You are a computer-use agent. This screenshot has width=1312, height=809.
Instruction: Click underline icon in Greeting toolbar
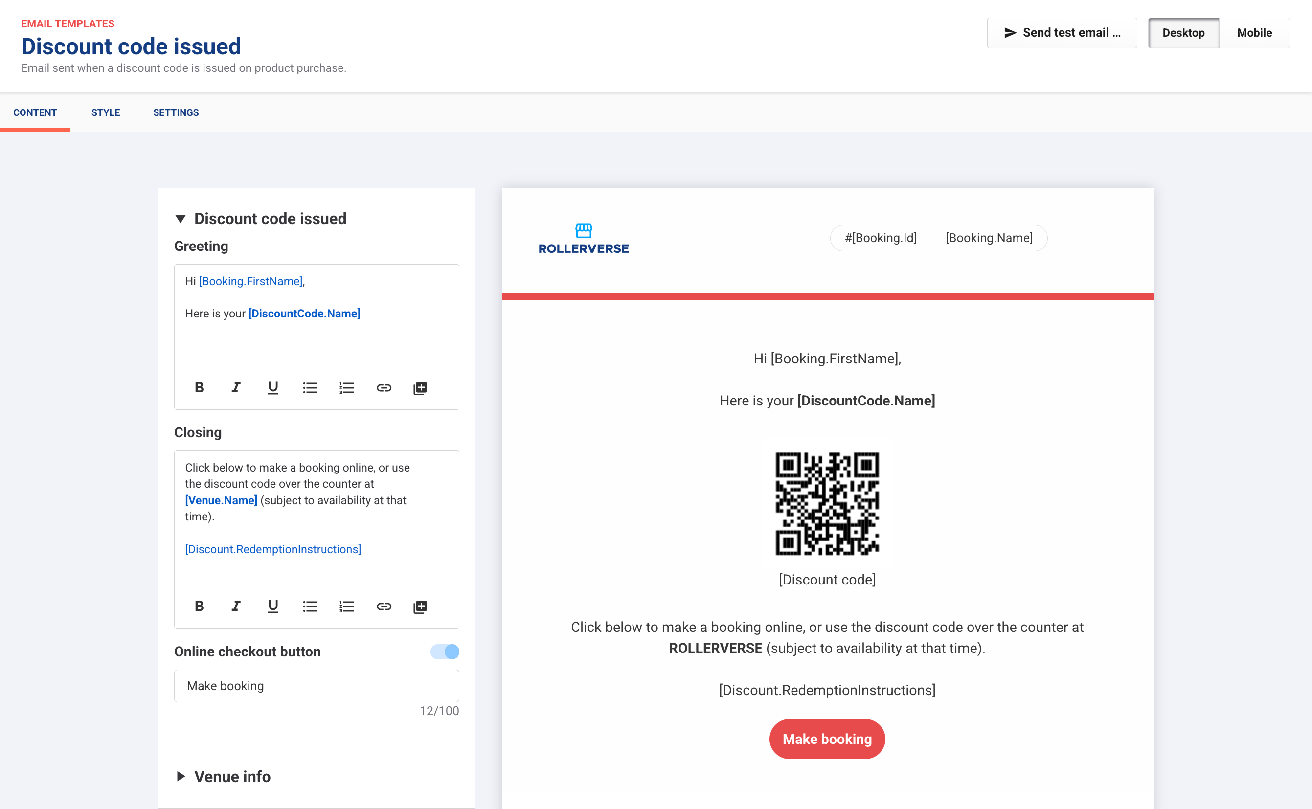point(273,387)
